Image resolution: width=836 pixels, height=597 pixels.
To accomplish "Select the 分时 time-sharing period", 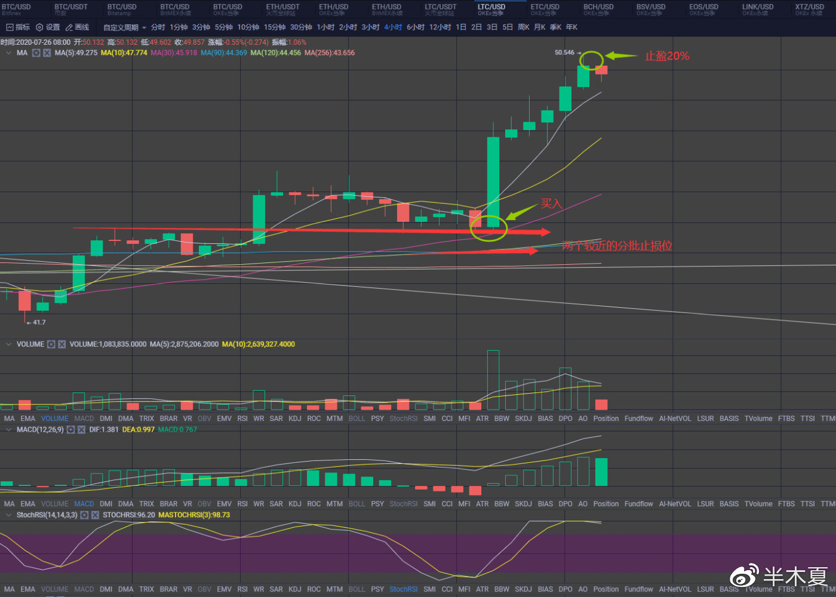I will click(158, 27).
